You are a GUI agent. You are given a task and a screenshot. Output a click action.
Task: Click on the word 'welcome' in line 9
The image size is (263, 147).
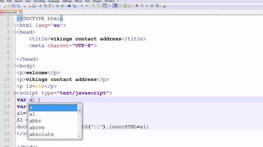click(x=37, y=73)
